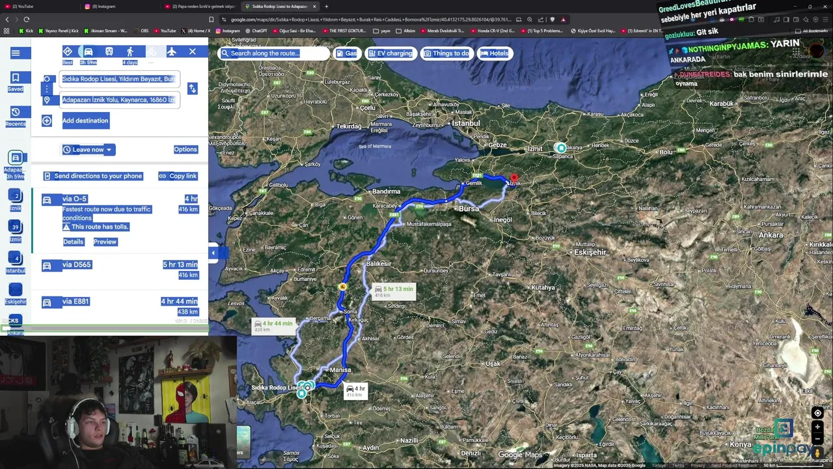Open the ChatGPT bookmark

[x=256, y=31]
